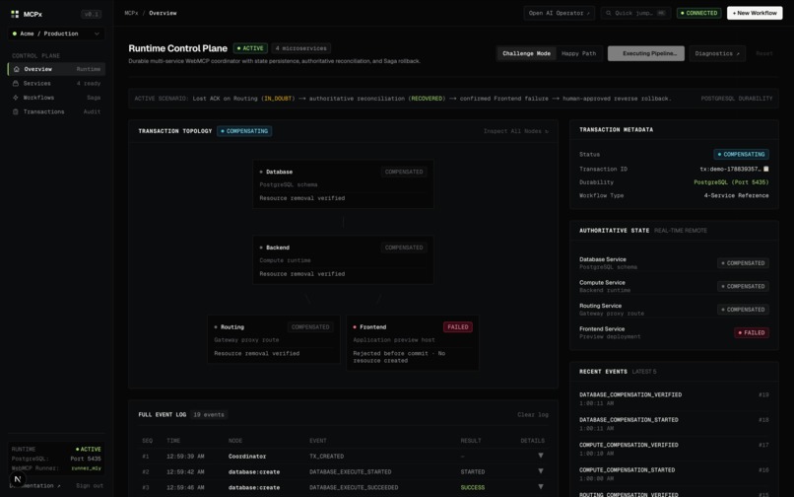Click RECOVERED in the active scenario
Image resolution: width=794 pixels, height=497 pixels.
click(427, 99)
